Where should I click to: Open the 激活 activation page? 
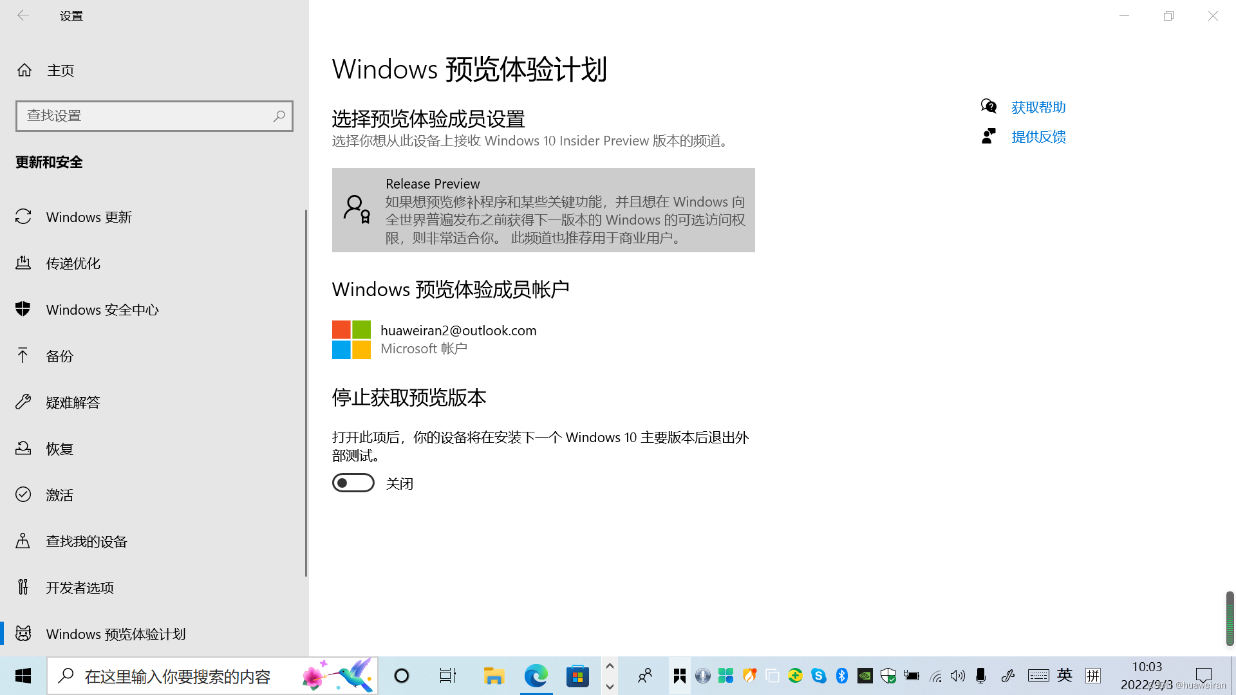coord(59,496)
